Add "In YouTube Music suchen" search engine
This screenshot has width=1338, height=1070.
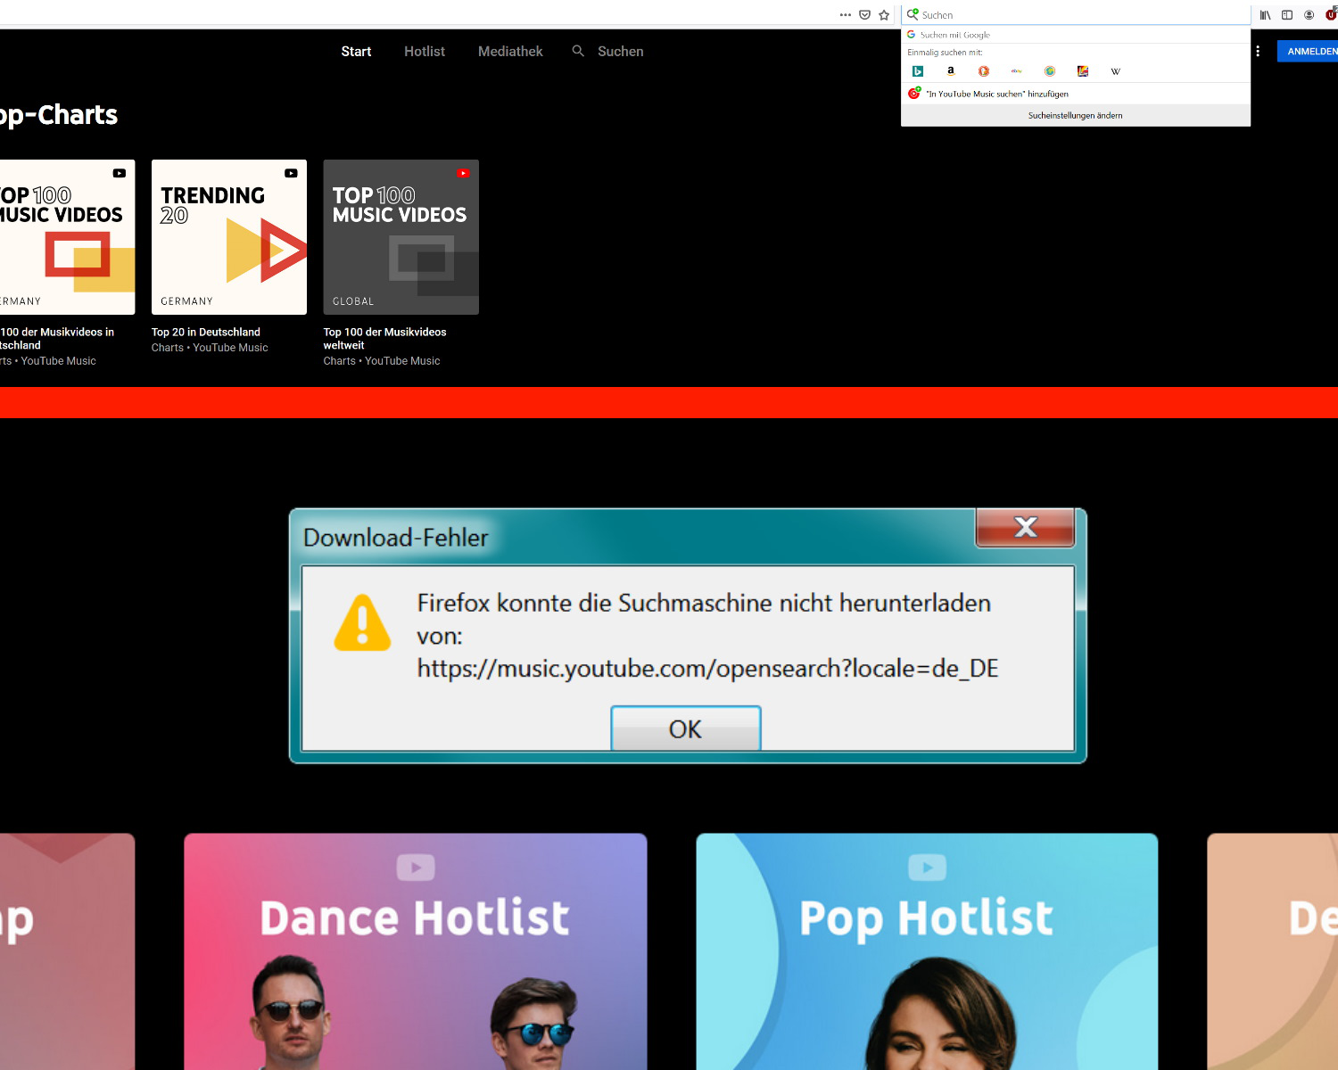point(1075,94)
